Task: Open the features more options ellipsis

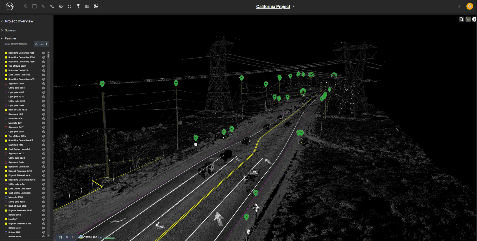Action: pyautogui.click(x=41, y=44)
